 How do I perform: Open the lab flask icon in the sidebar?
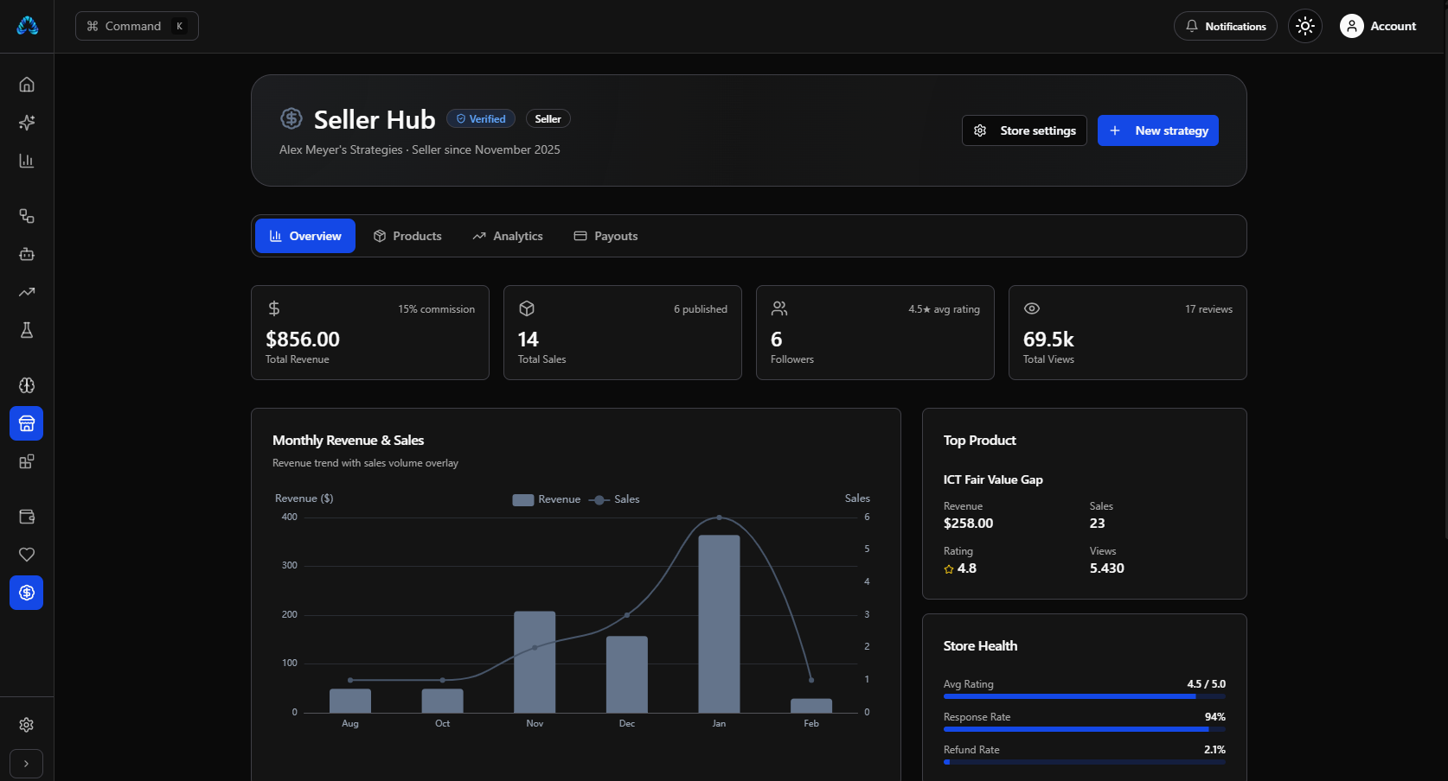(x=27, y=330)
